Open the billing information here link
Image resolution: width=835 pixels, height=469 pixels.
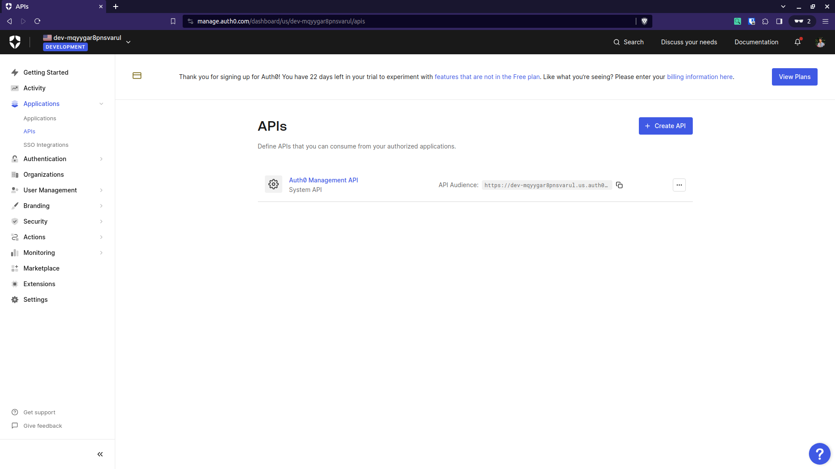point(700,76)
